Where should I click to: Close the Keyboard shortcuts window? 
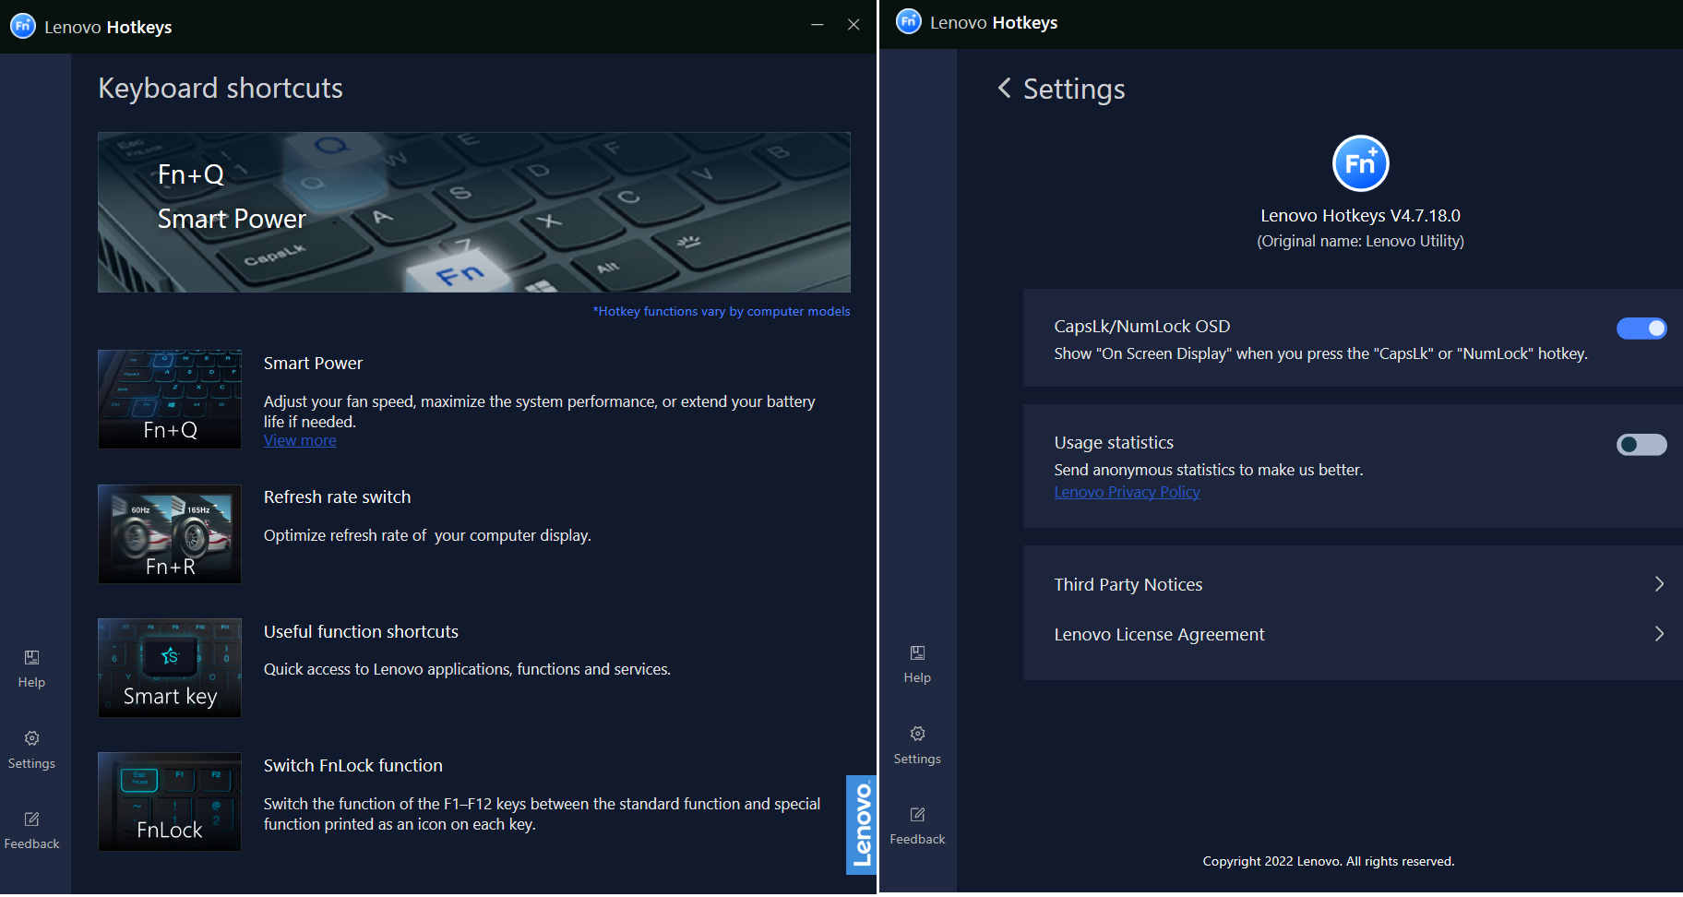(853, 25)
